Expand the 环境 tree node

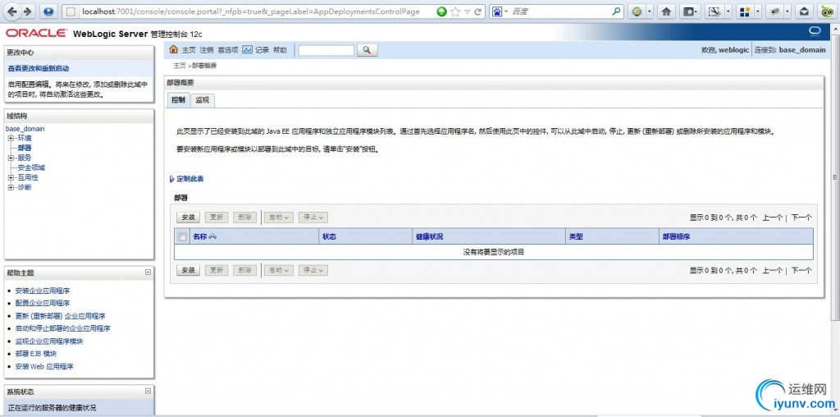point(11,138)
